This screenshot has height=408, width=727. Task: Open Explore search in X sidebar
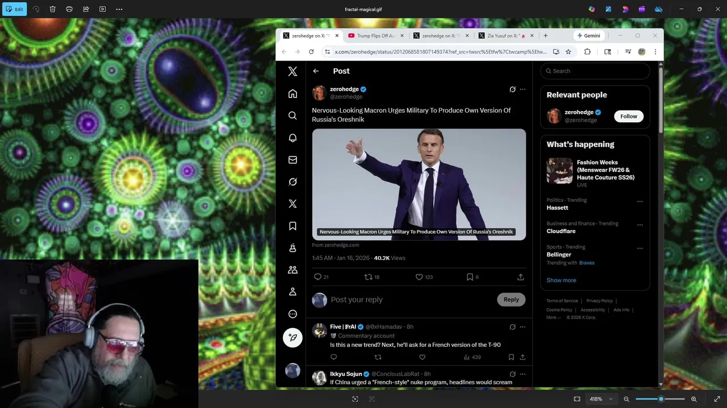[293, 116]
